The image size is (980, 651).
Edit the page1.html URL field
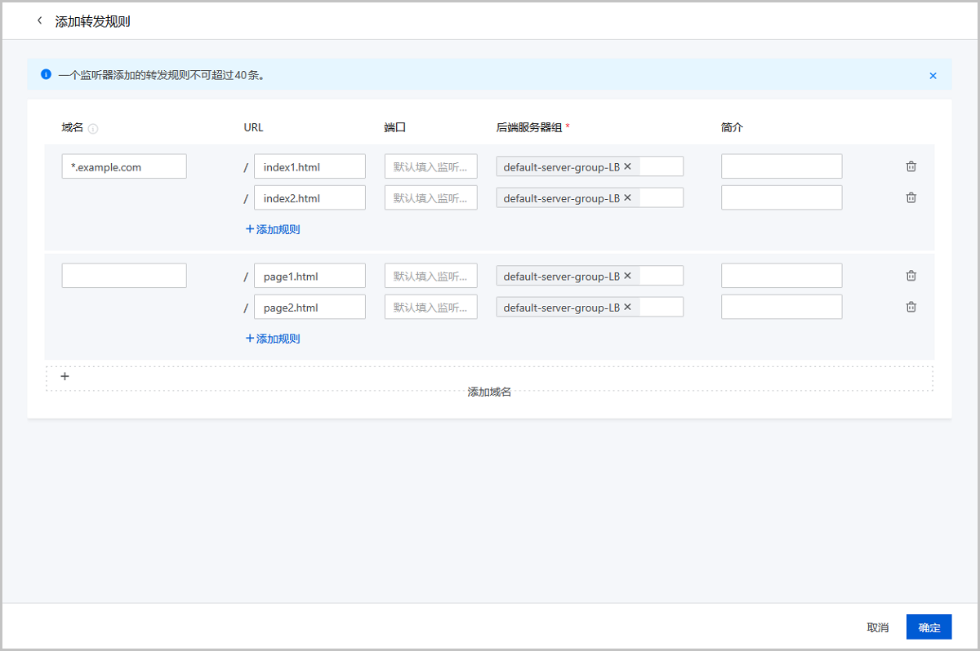pos(310,276)
